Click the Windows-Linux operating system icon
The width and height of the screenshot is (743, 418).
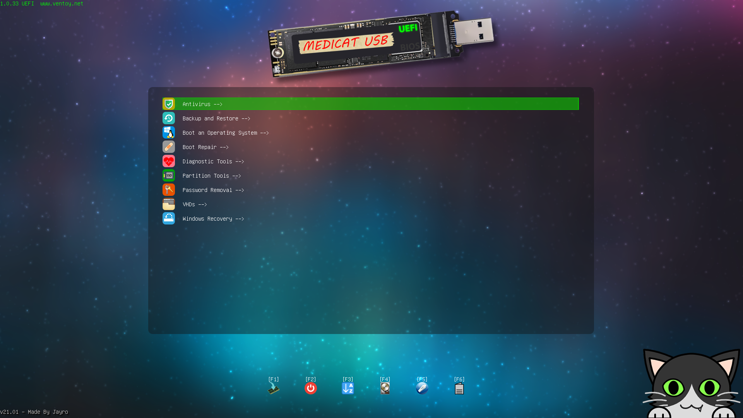pos(169,132)
